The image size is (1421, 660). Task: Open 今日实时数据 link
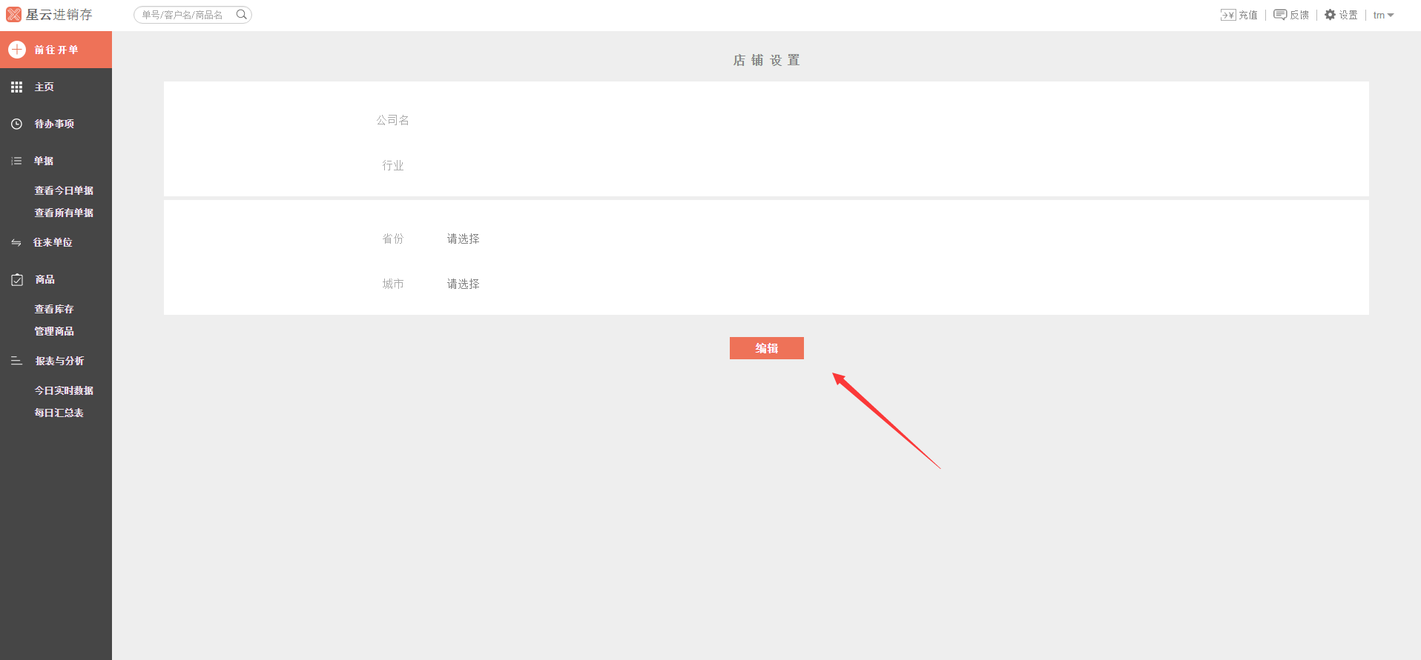[x=64, y=390]
